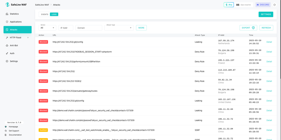Click the Documentation link
This screenshot has width=281, height=140.
(15, 135)
